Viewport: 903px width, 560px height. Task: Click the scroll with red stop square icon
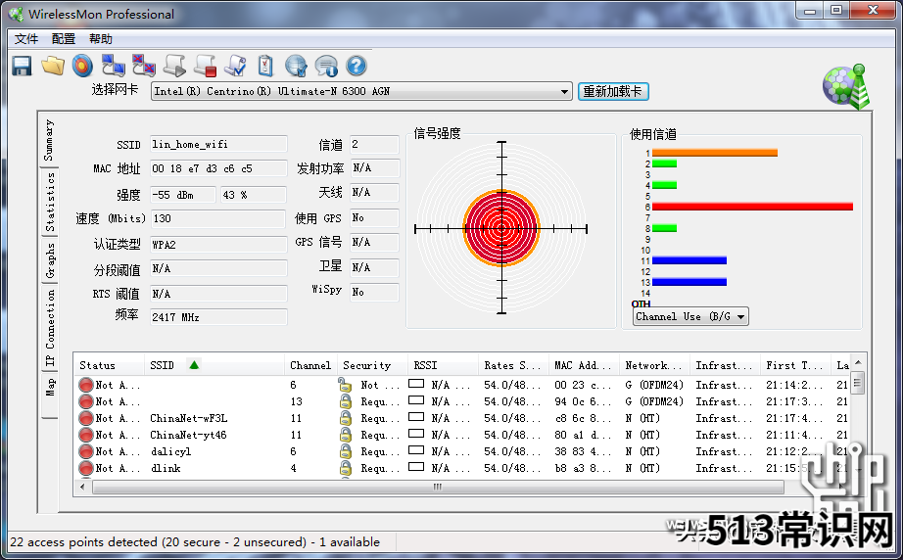pyautogui.click(x=205, y=66)
